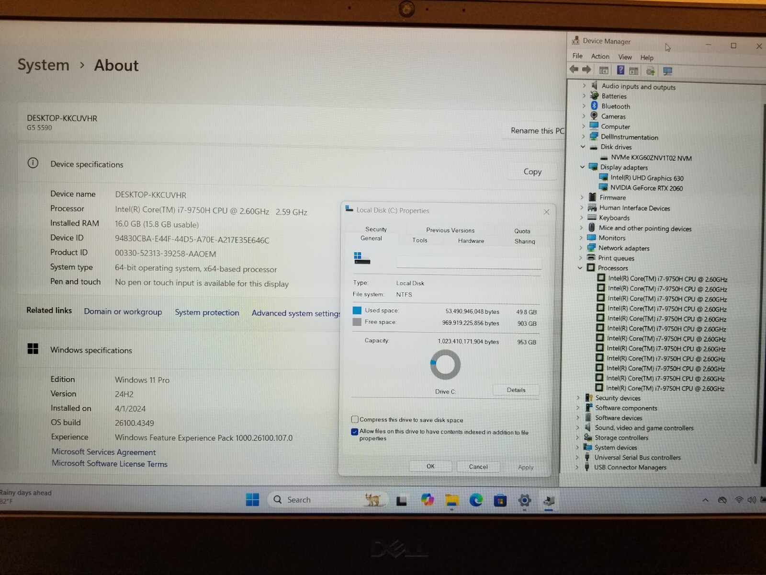Viewport: 766px width, 575px height.
Task: Open the Quota tab in disk properties
Action: (x=522, y=231)
